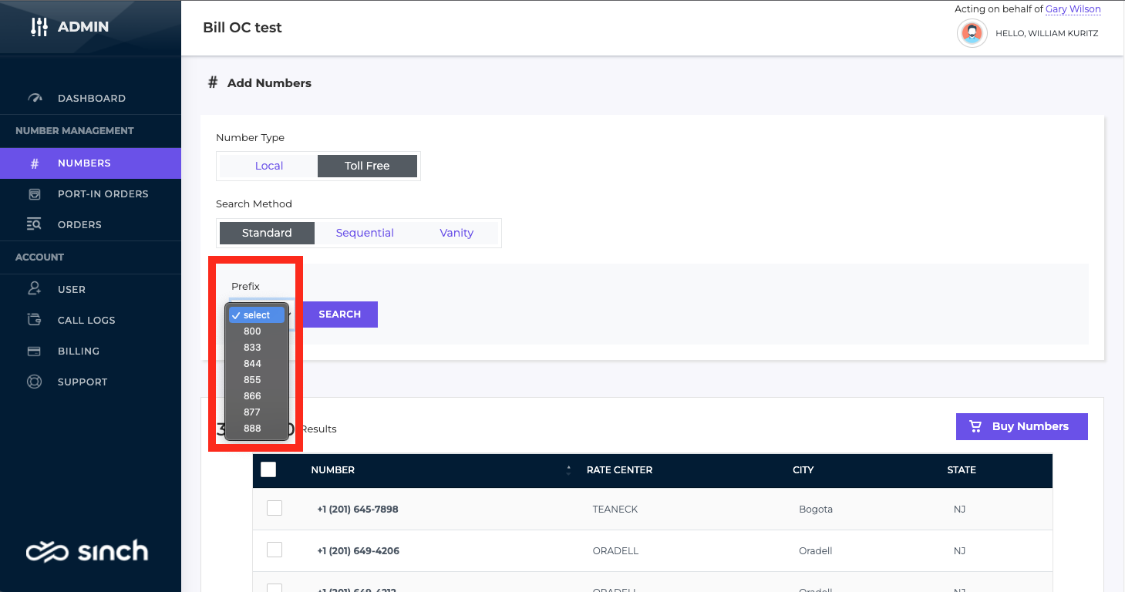Click the Numbers hash icon in sidebar
The height and width of the screenshot is (592, 1125).
[x=35, y=163]
